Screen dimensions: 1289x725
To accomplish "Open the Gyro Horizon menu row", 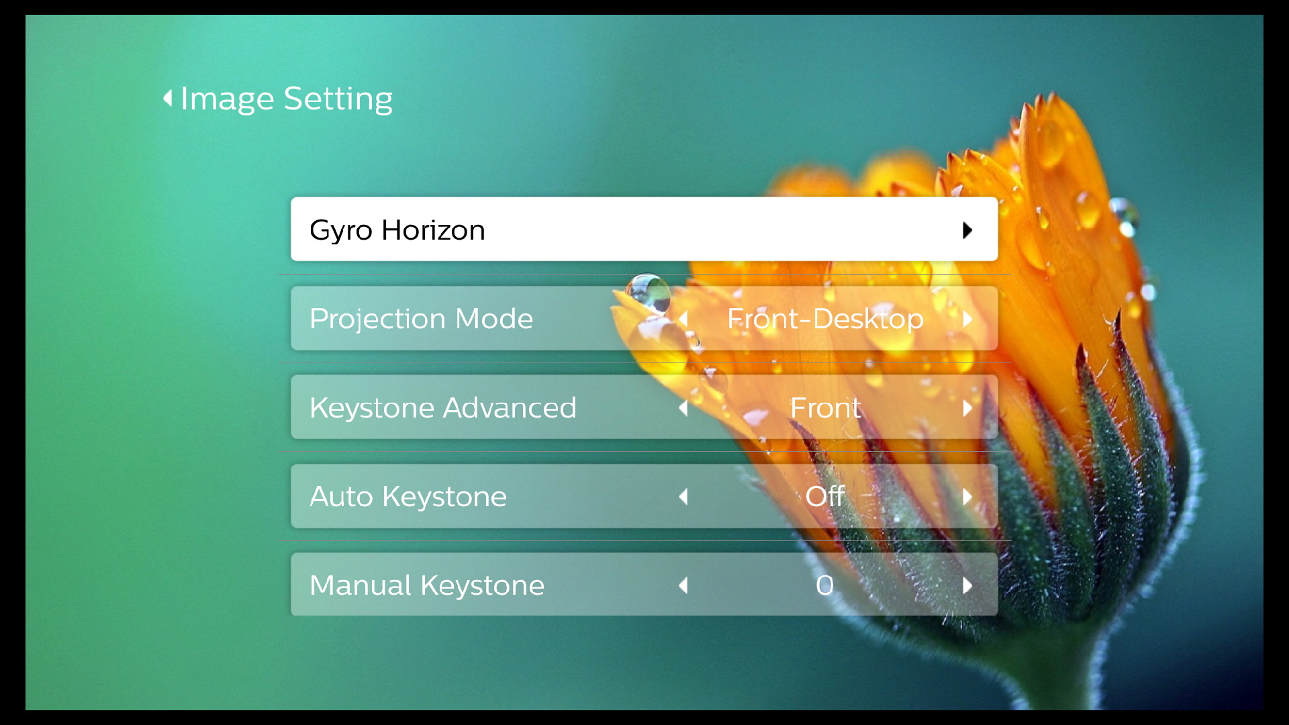I will click(x=644, y=229).
